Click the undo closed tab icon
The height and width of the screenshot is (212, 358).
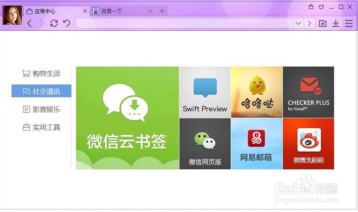[67, 23]
